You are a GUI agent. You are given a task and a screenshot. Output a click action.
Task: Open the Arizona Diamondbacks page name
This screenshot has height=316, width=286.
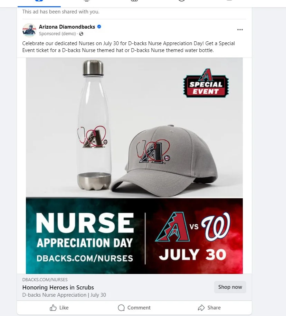pos(67,27)
